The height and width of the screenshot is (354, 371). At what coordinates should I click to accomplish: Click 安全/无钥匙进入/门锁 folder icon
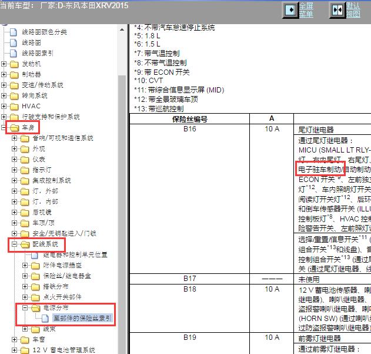pyautogui.click(x=25, y=234)
